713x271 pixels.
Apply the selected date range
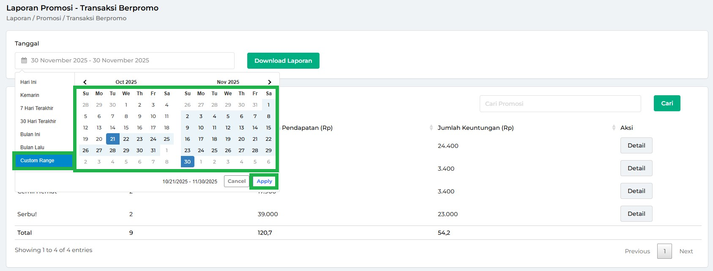click(x=264, y=181)
